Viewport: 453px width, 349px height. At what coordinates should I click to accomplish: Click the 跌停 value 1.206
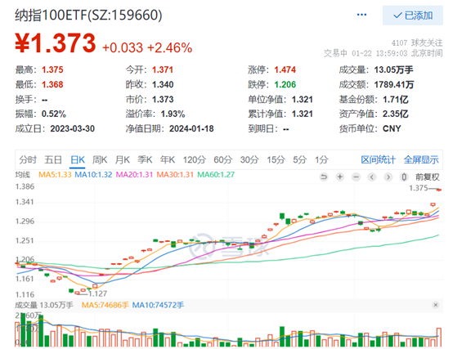[285, 84]
